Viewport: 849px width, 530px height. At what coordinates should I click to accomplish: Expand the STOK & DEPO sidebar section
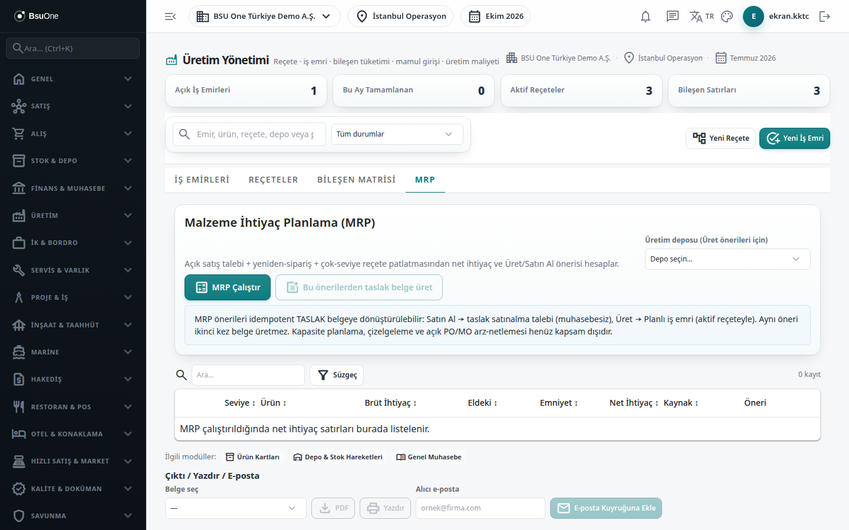pos(73,161)
